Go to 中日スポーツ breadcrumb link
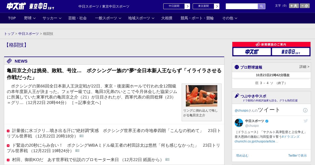The height and width of the screenshot is (165, 315). pyautogui.click(x=29, y=34)
